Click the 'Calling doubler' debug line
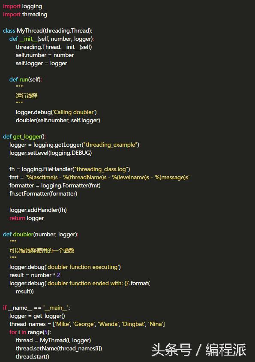The image size is (255, 362). [56, 112]
